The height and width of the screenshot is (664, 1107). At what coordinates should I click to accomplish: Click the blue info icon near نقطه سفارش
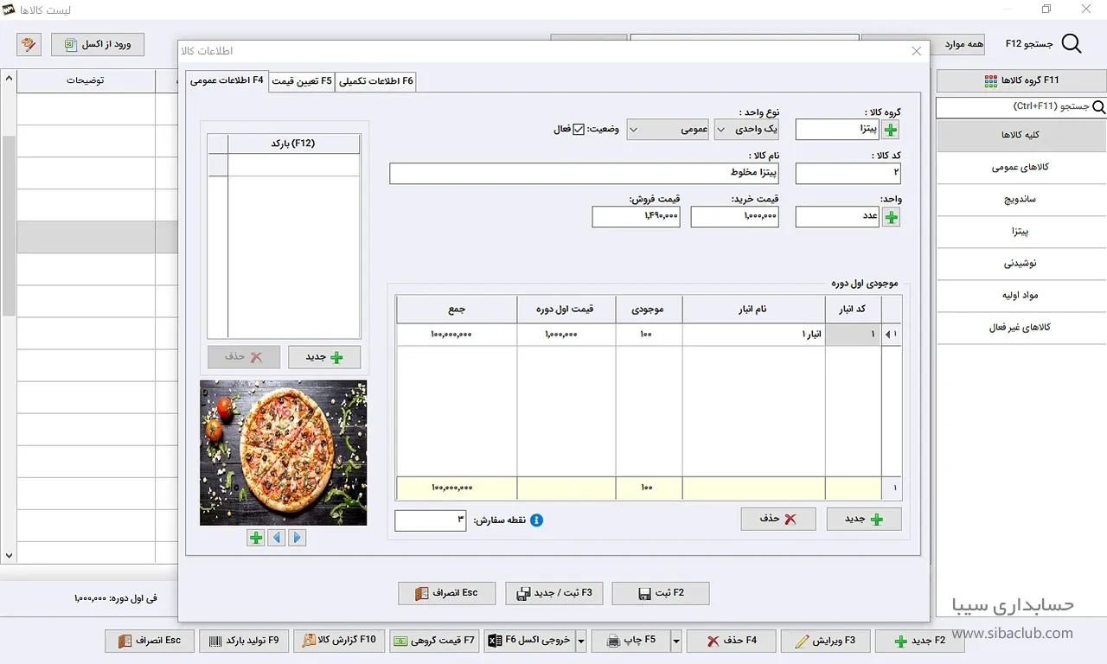coord(536,520)
